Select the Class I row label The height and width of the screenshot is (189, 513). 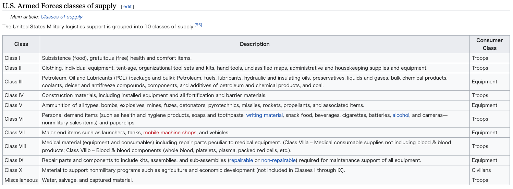coord(13,58)
